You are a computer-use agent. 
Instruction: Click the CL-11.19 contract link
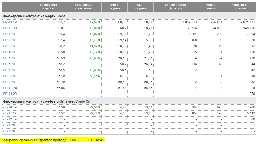[x=10, y=113]
